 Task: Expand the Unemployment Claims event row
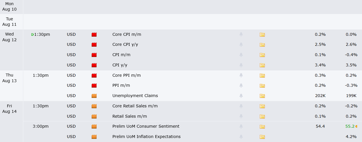pyautogui.click(x=192, y=96)
